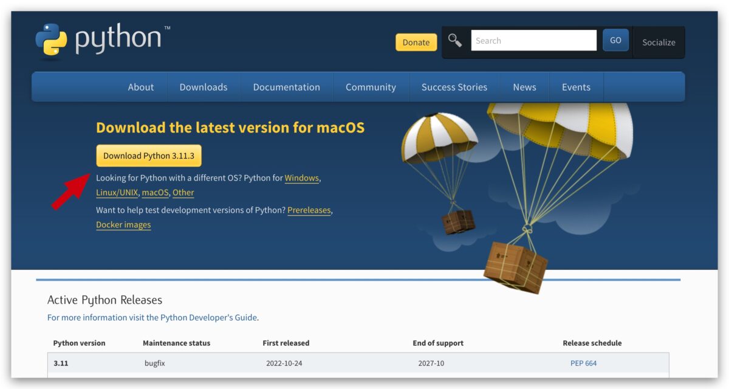This screenshot has width=729, height=389.
Task: Click Download Python 3.11.3 button
Action: pos(149,156)
